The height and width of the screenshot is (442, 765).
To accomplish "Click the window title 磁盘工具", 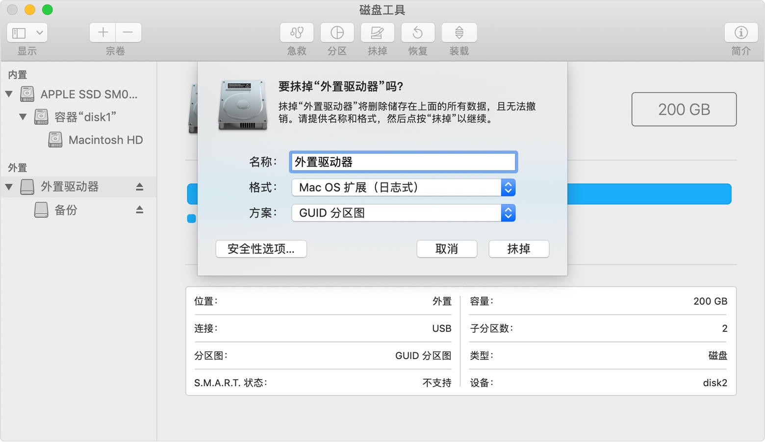I will 382,10.
